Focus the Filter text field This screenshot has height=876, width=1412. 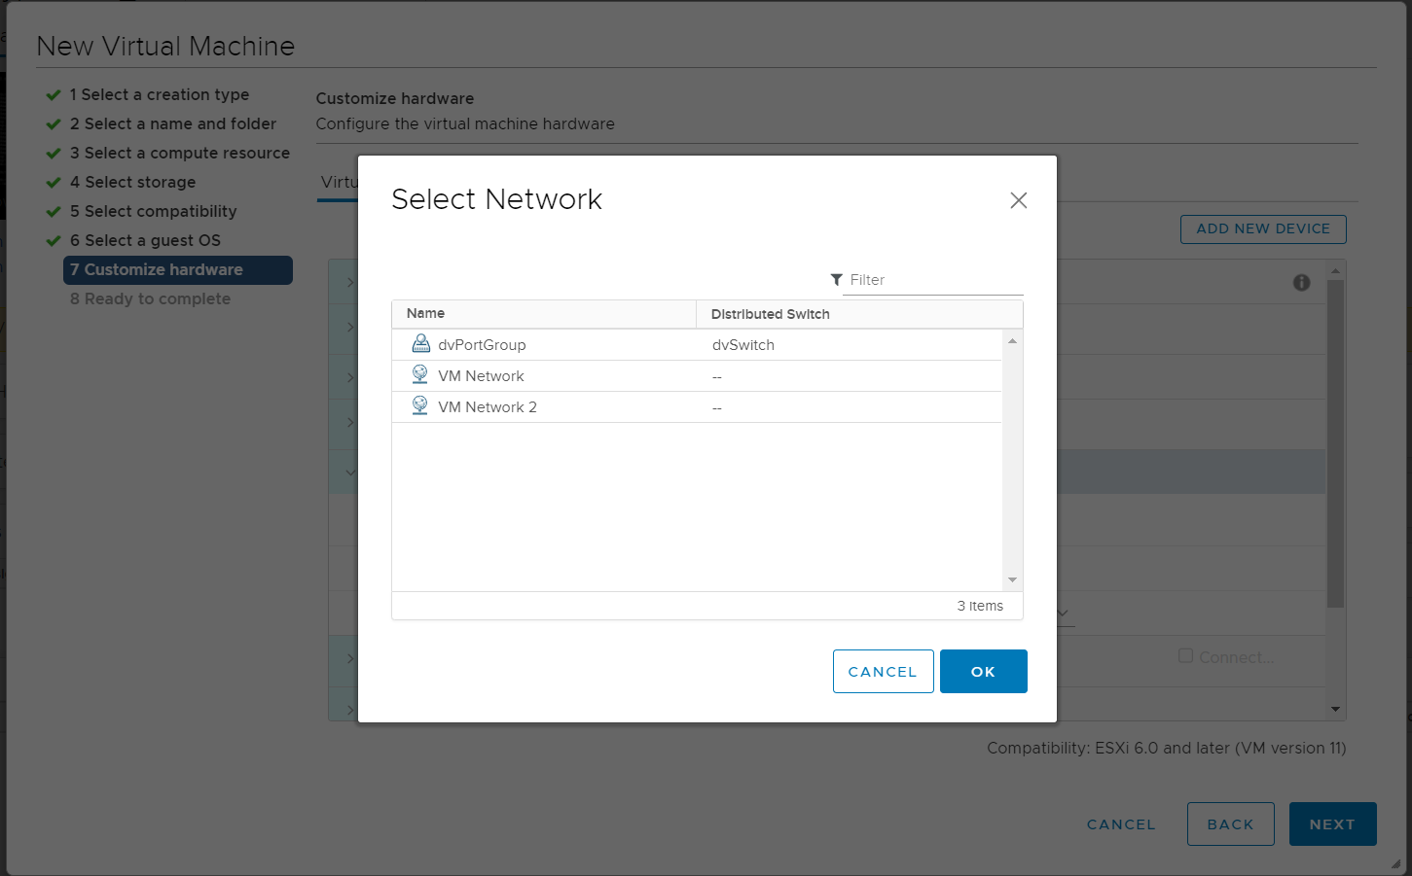[934, 280]
